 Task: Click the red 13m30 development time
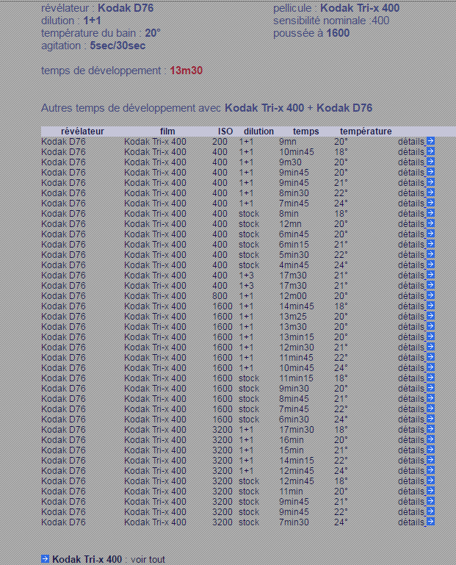pyautogui.click(x=186, y=71)
